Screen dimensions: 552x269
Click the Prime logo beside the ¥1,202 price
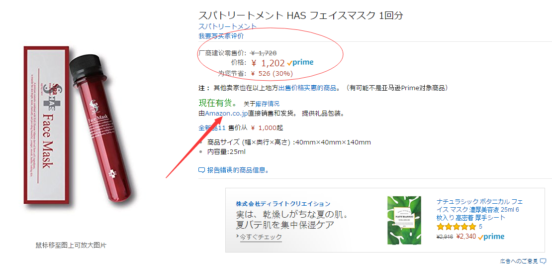point(301,63)
